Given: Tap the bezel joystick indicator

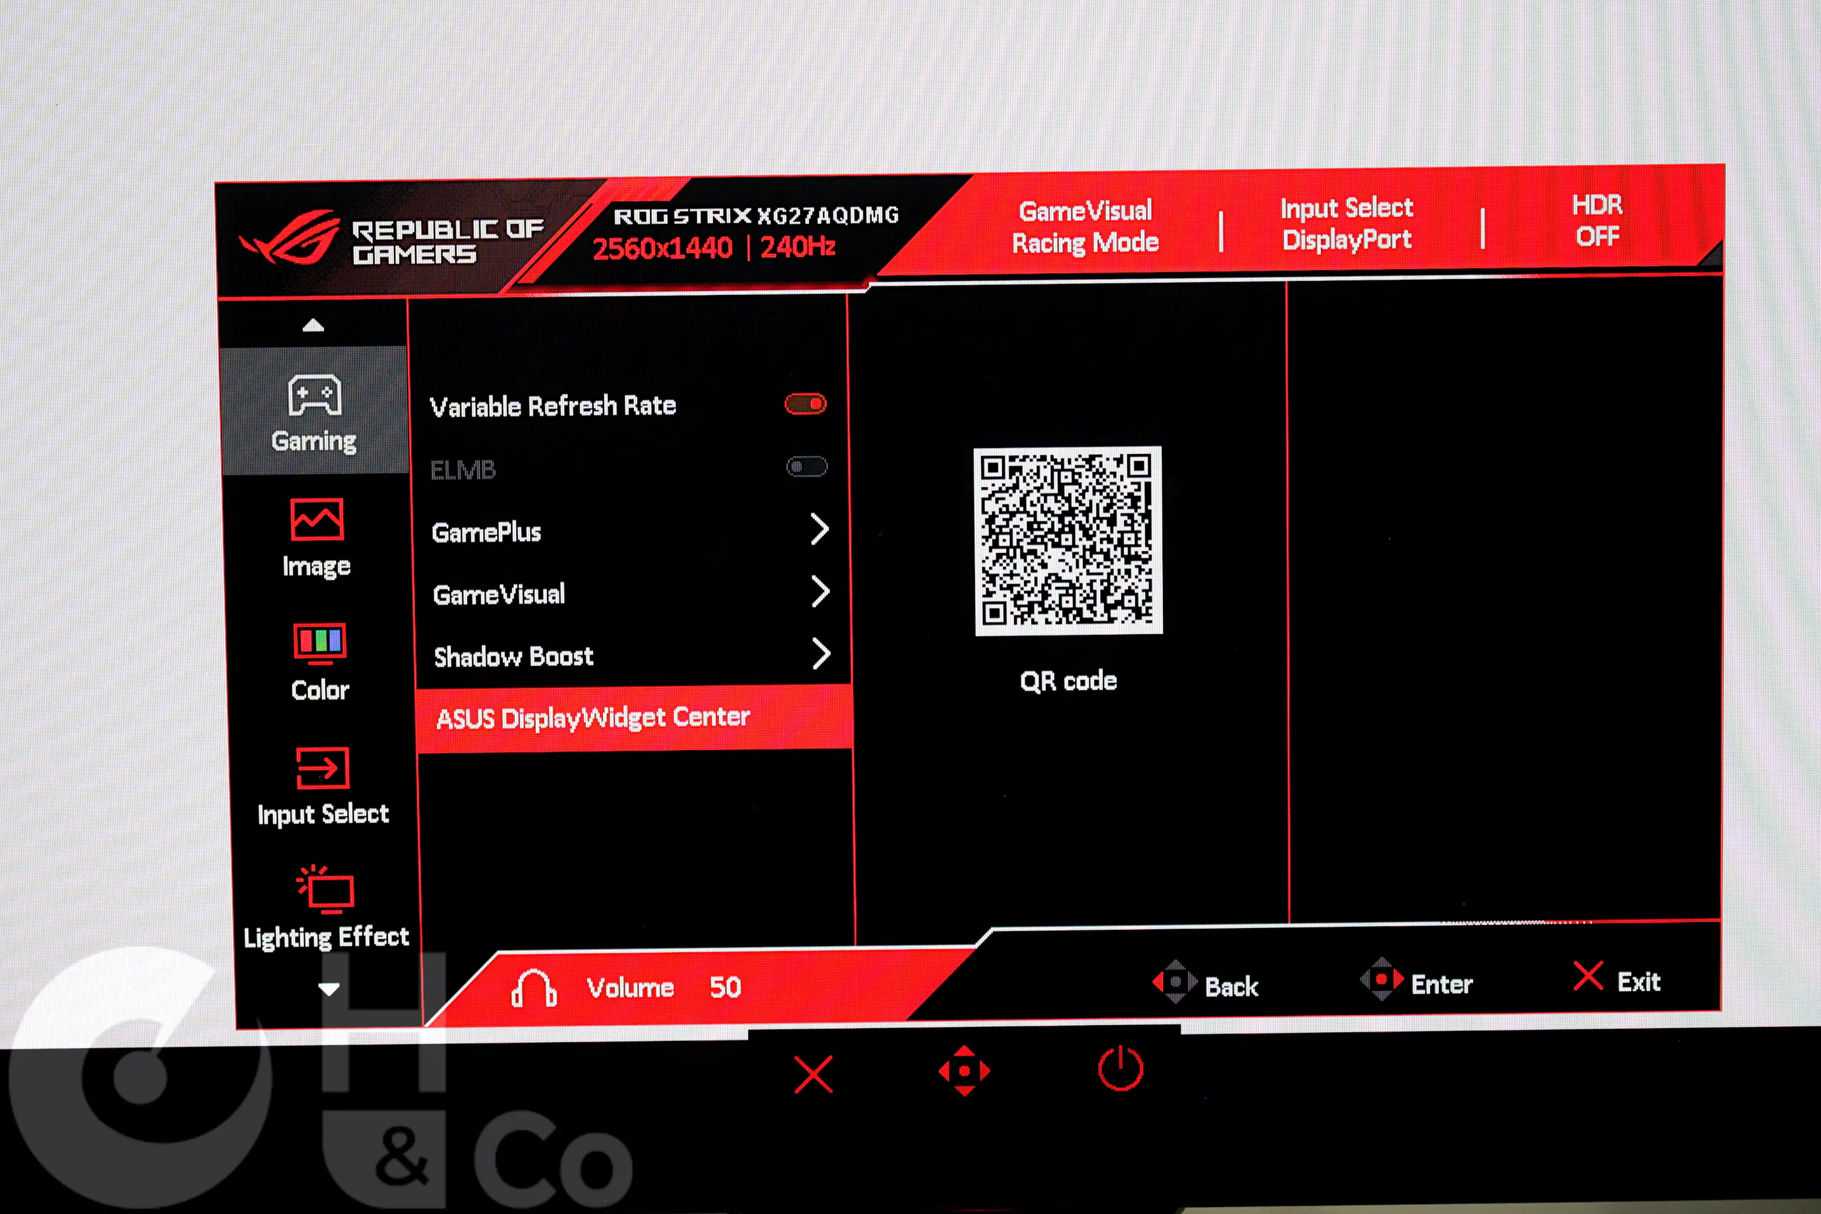Looking at the screenshot, I should [964, 1071].
